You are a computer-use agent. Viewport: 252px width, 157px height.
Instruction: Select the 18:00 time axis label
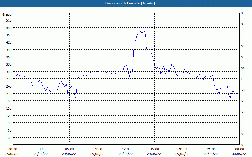183,149
